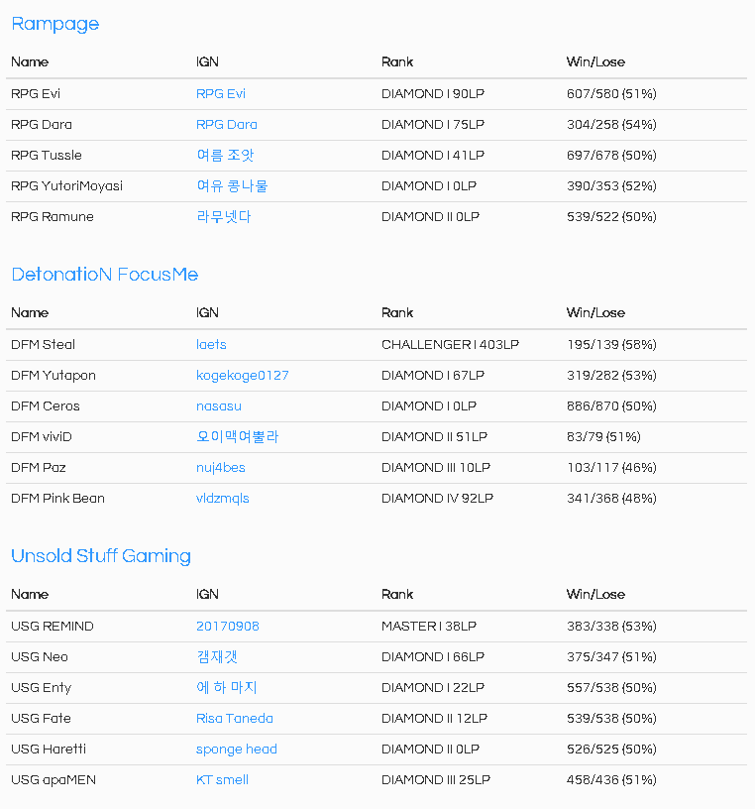Click the record 526/525 (50%)
Screen dimensions: 755x809
point(611,750)
